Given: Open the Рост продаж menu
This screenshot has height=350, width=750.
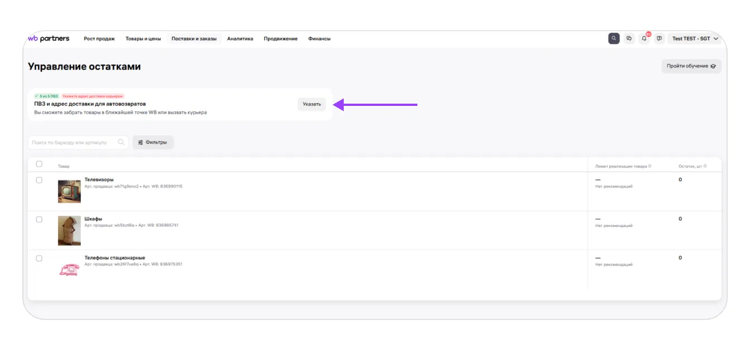Looking at the screenshot, I should [x=99, y=38].
